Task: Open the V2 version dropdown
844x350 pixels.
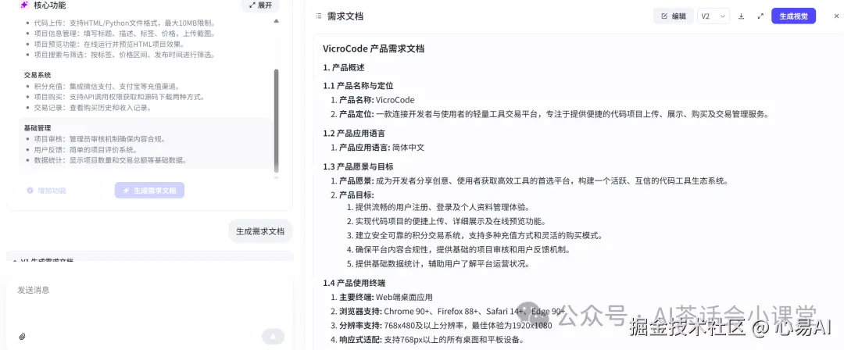Action: click(x=713, y=16)
